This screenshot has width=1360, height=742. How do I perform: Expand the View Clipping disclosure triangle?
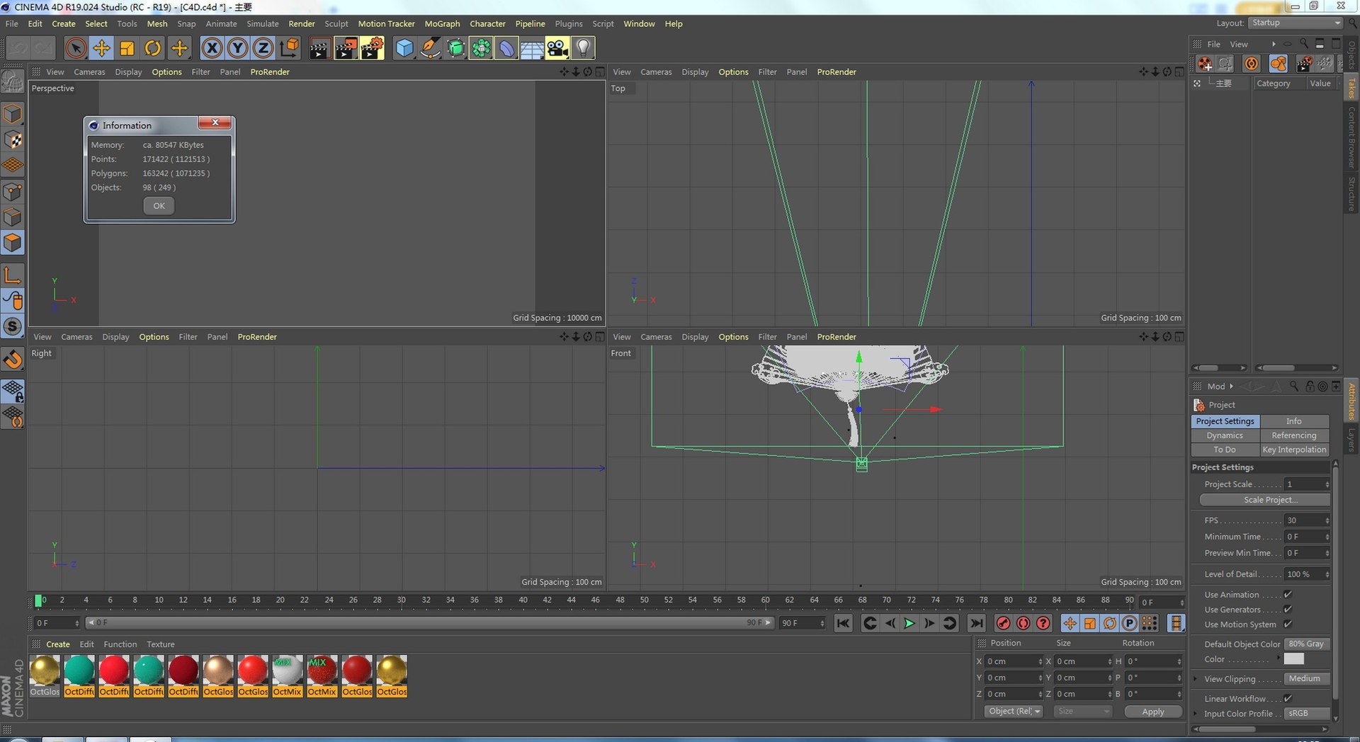[x=1196, y=679]
